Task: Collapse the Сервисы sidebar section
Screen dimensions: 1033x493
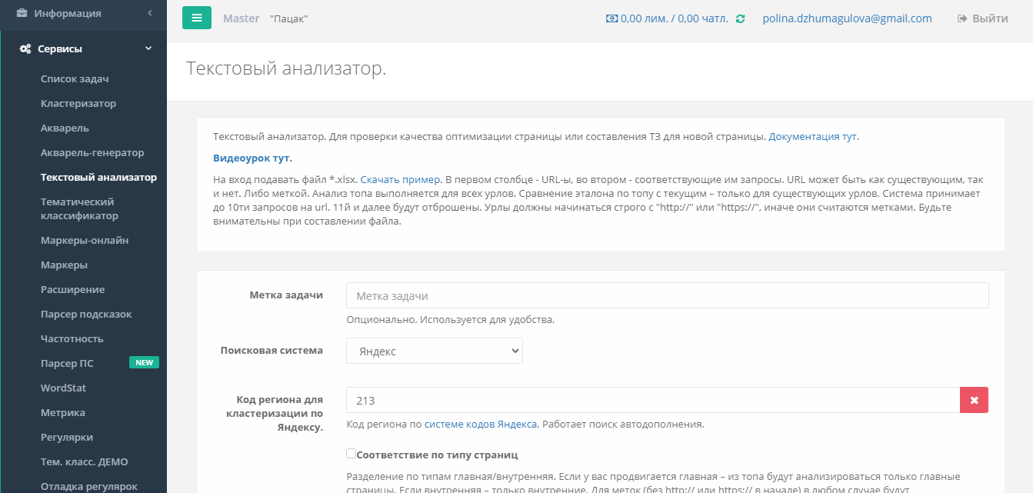Action: coord(148,49)
